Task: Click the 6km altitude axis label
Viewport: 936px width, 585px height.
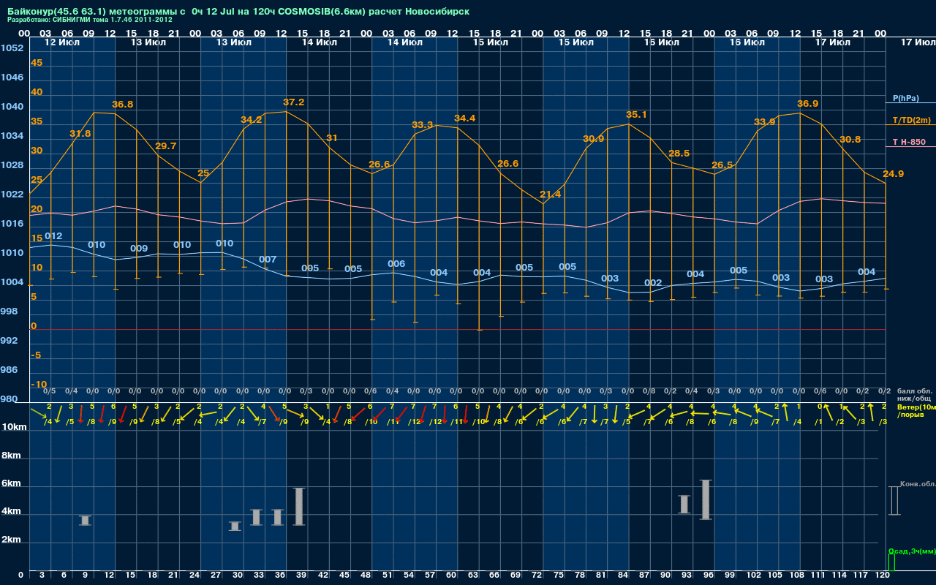Action: pyautogui.click(x=12, y=483)
